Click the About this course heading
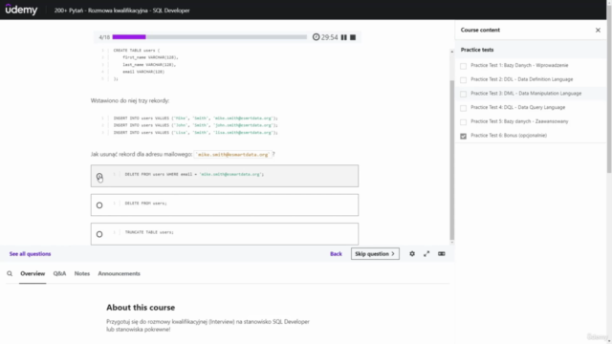The image size is (612, 344). [x=141, y=308]
